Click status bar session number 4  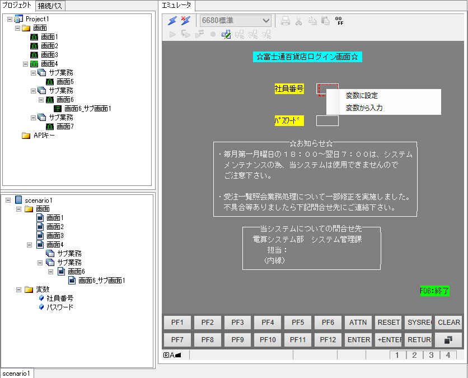pos(448,355)
